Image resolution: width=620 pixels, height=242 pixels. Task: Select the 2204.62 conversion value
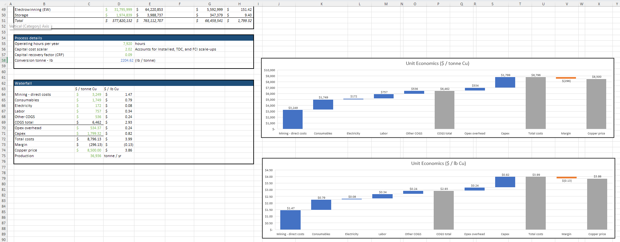(x=119, y=60)
